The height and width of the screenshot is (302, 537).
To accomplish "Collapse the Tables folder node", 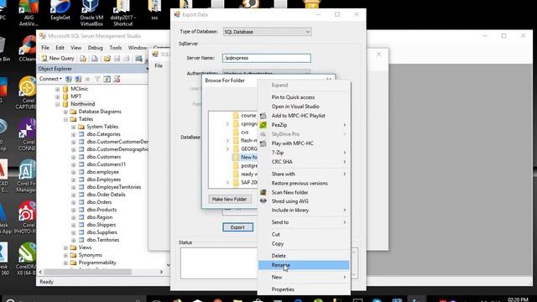I will (x=65, y=119).
